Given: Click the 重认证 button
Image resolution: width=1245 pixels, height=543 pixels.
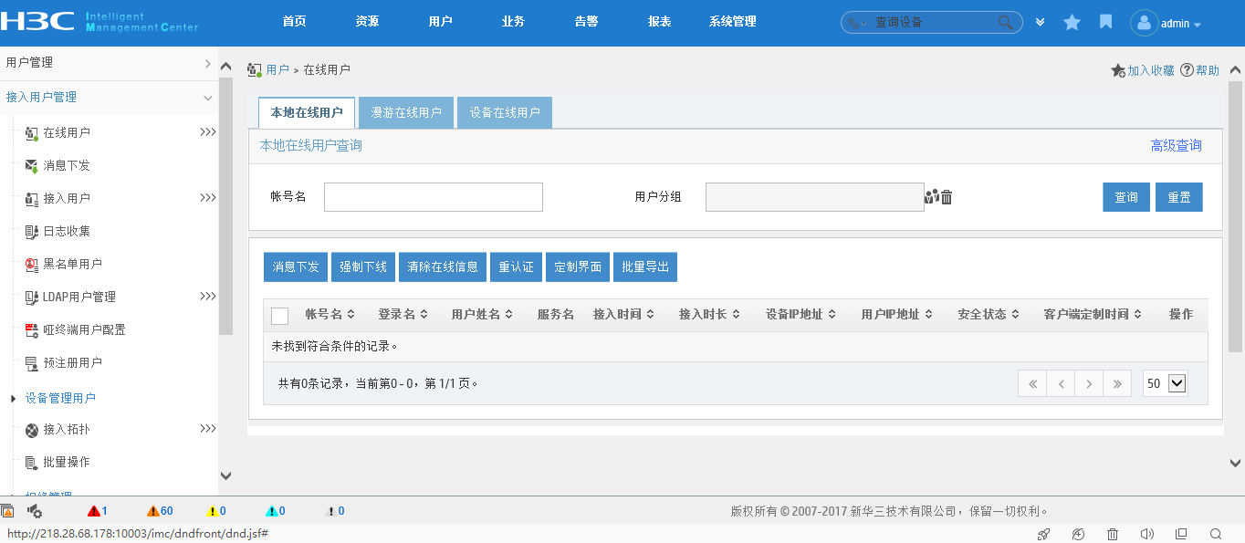Looking at the screenshot, I should pyautogui.click(x=516, y=266).
